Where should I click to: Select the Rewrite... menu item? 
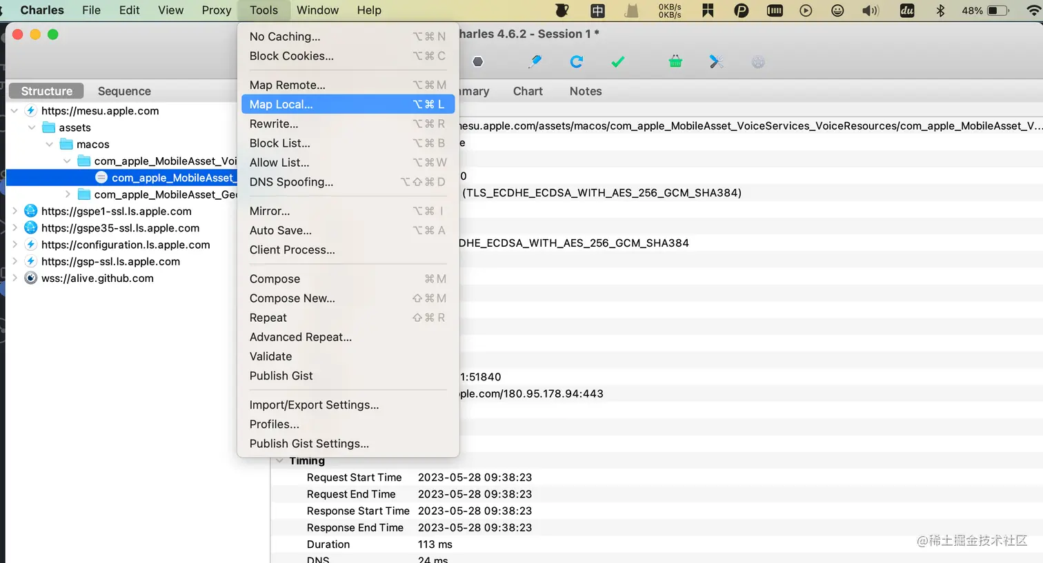[348, 124]
